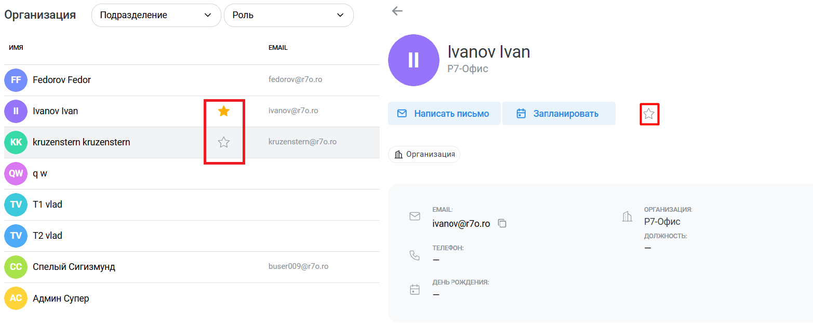Open the Роль dropdown
The image size is (813, 326).
(289, 15)
